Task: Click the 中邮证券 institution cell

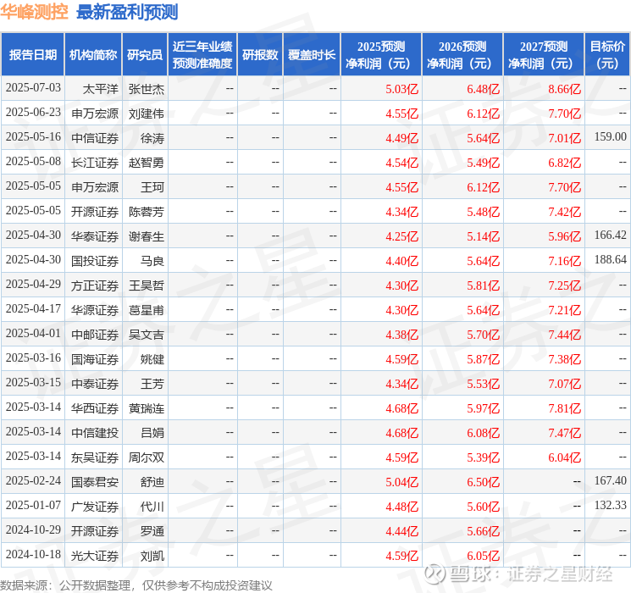Action: coord(95,335)
